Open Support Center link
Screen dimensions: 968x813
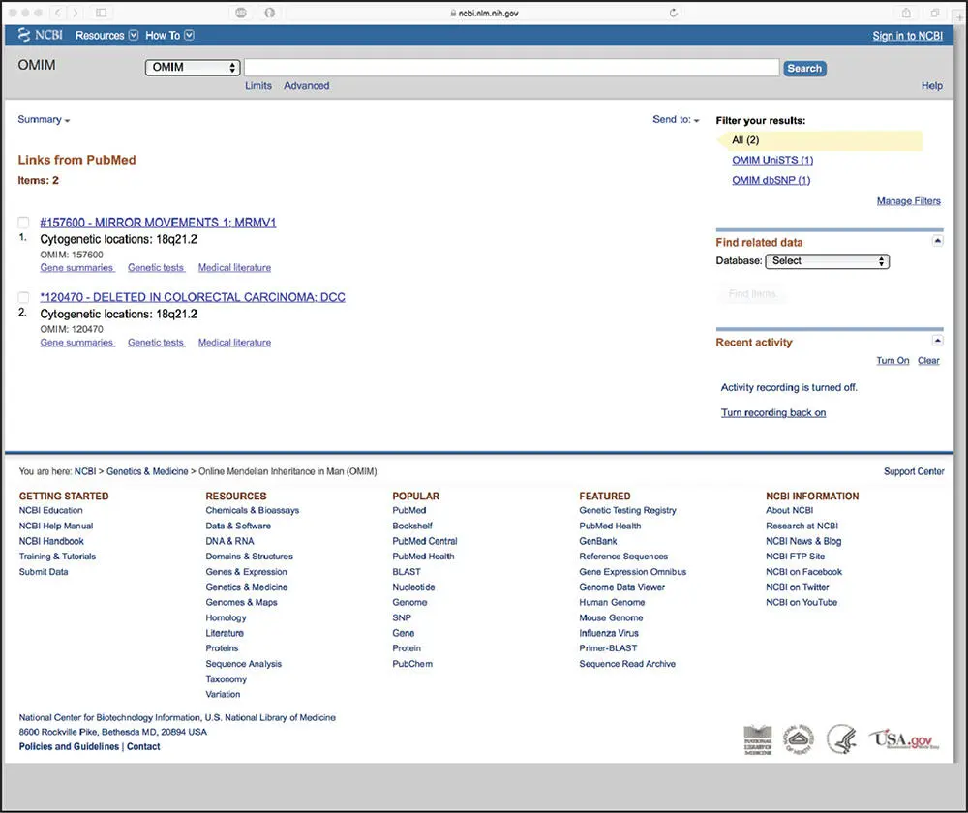click(914, 471)
